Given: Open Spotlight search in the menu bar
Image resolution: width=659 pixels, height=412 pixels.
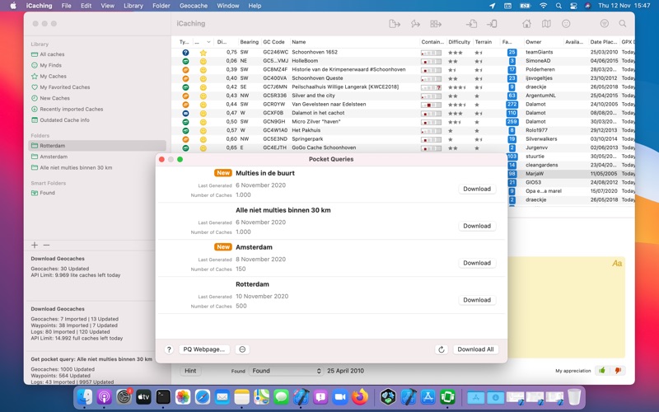Looking at the screenshot, I should pos(559,6).
